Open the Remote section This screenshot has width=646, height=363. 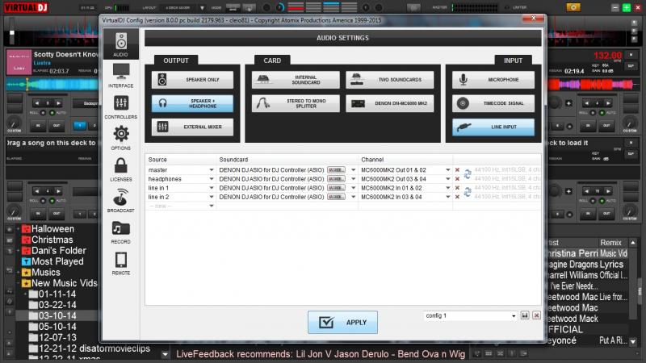120,263
